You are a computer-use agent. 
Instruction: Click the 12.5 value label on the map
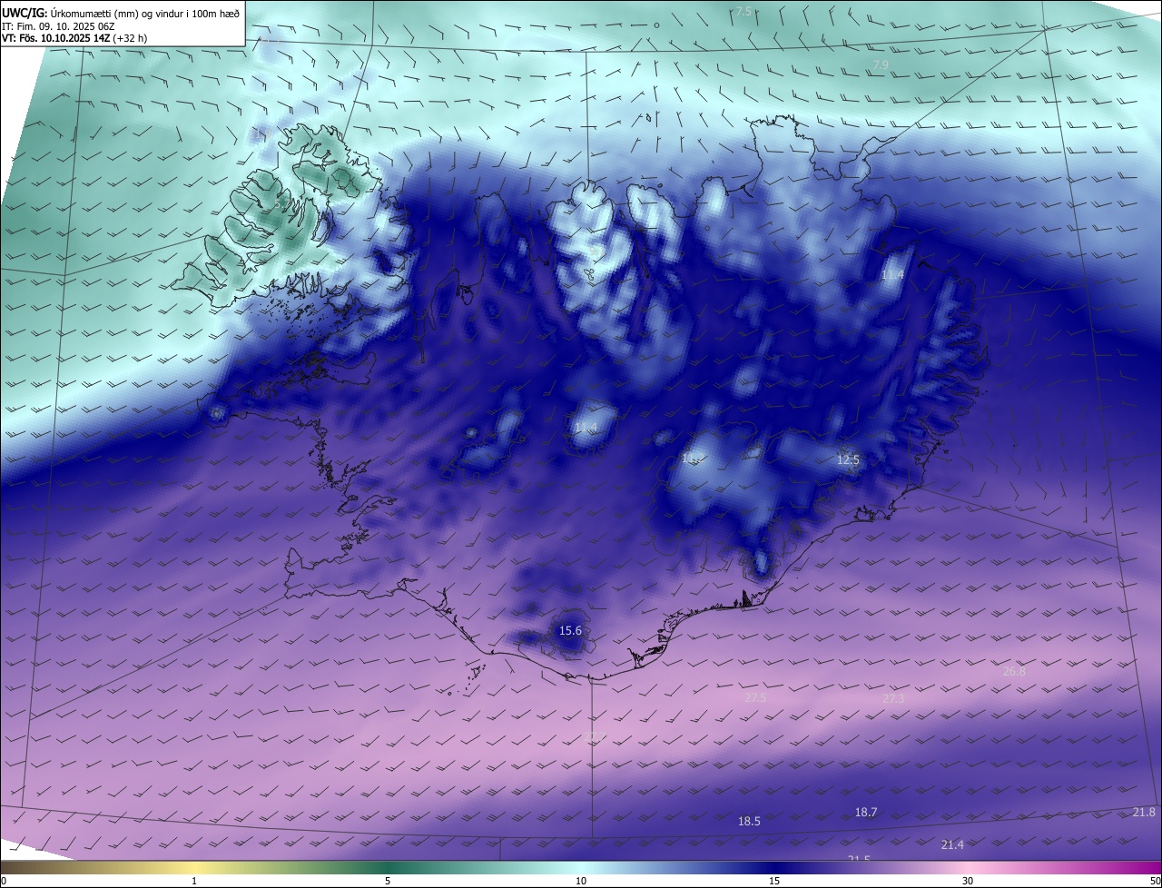pyautogui.click(x=848, y=460)
